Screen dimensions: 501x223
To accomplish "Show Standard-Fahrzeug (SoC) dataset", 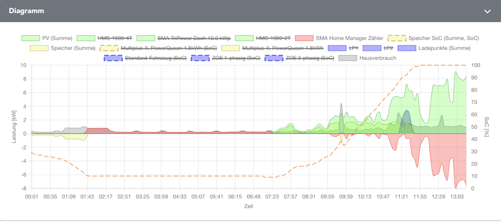I will [x=145, y=58].
